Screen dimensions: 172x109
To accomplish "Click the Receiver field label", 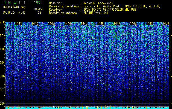I will click(56, 10).
